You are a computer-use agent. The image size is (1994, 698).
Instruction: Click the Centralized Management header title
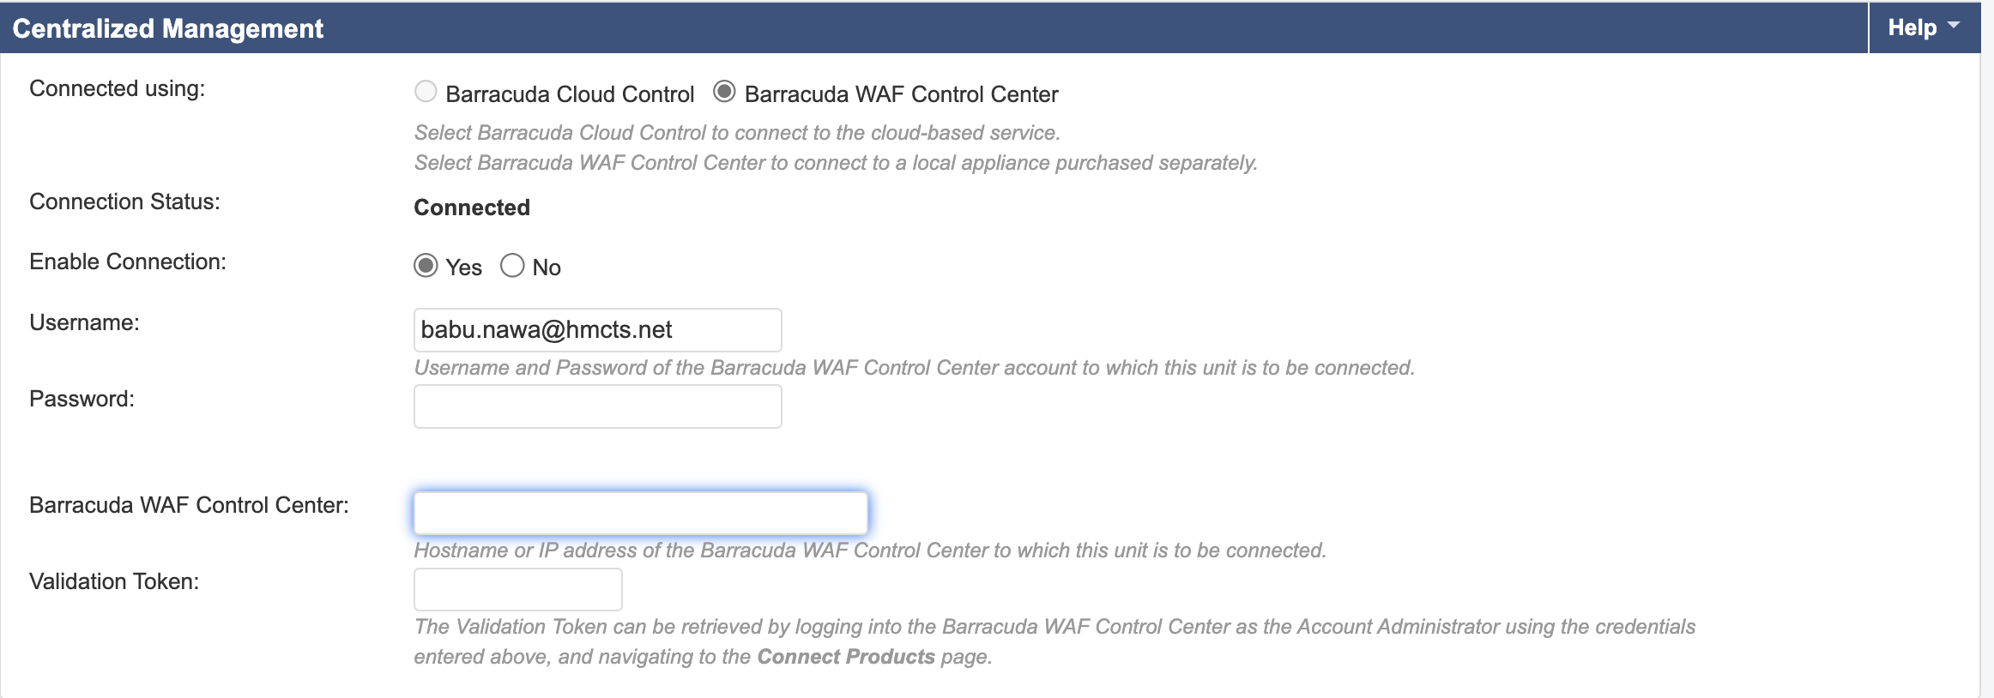point(168,28)
